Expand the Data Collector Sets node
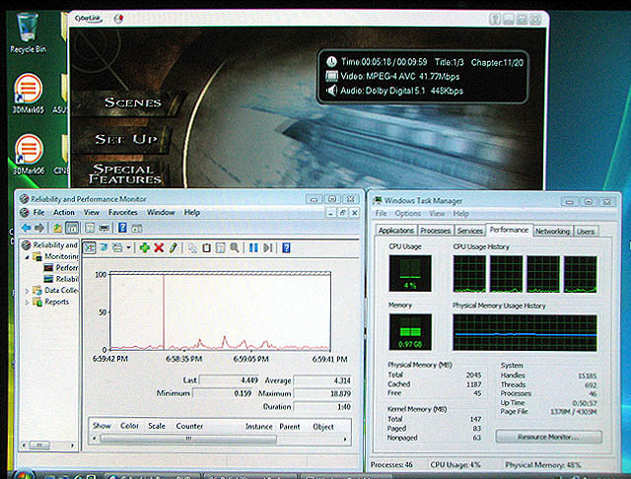The image size is (631, 479). 27,291
